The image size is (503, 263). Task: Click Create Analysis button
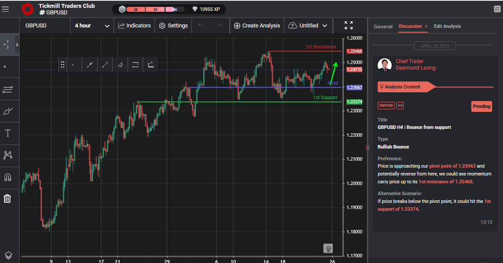257,26
